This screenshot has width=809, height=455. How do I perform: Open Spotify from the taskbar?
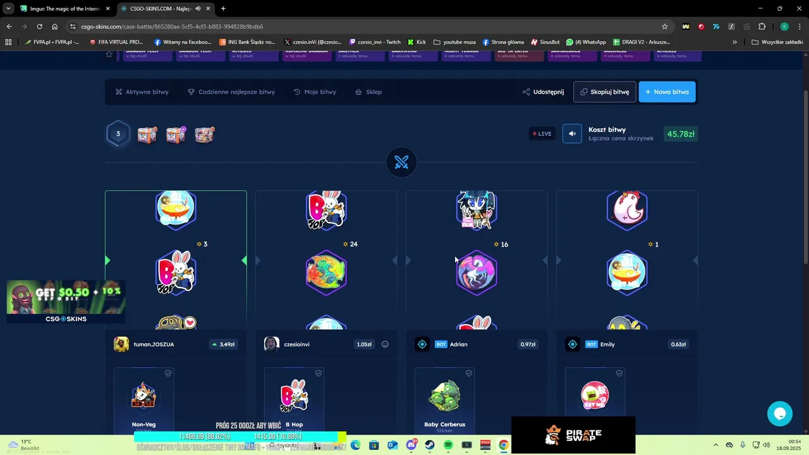(448, 445)
